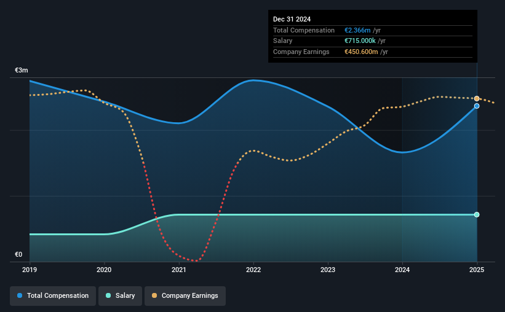Click the 2022 x-axis label
Screen dimensions: 505x312
coord(253,270)
